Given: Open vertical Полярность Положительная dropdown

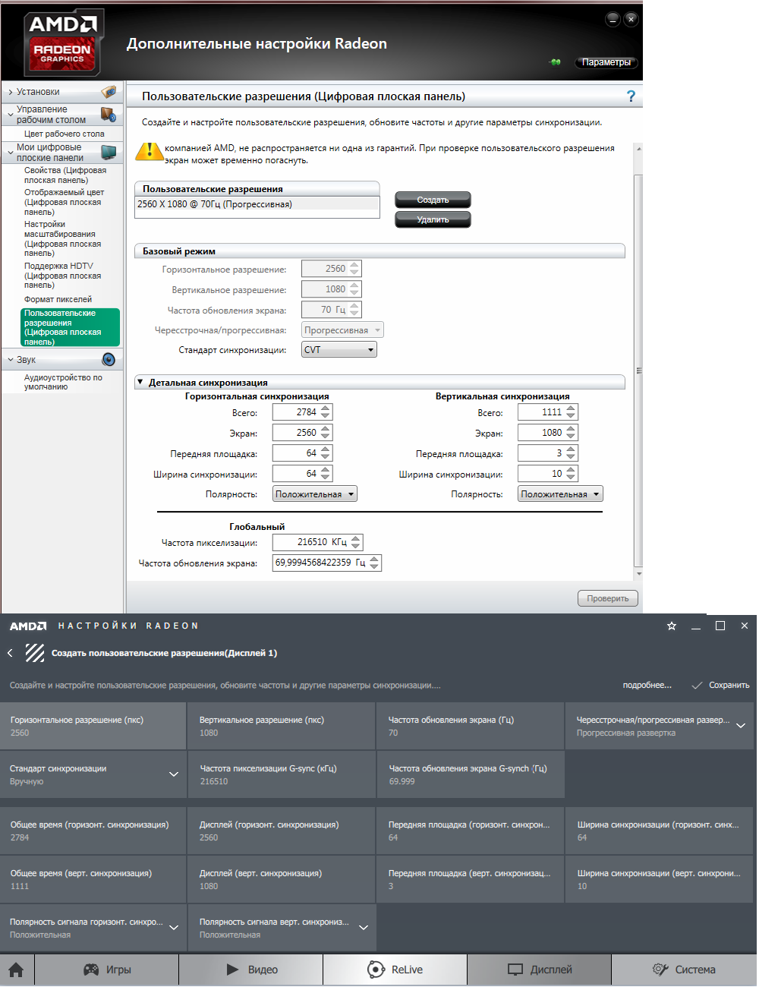Looking at the screenshot, I should pos(561,494).
